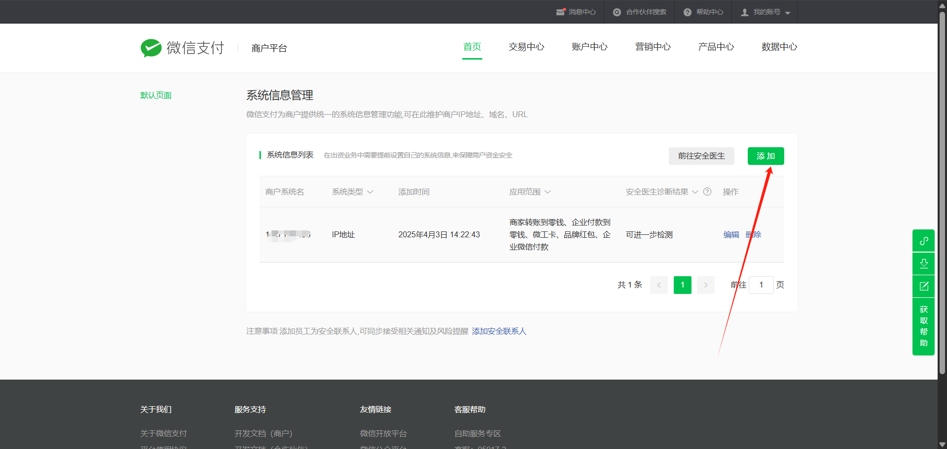Click the help icon beside 安全医生诊断结果

pyautogui.click(x=707, y=192)
